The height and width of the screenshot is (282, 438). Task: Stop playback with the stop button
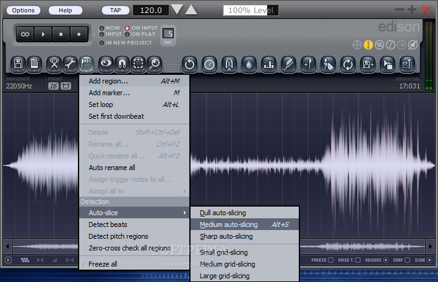(61, 35)
